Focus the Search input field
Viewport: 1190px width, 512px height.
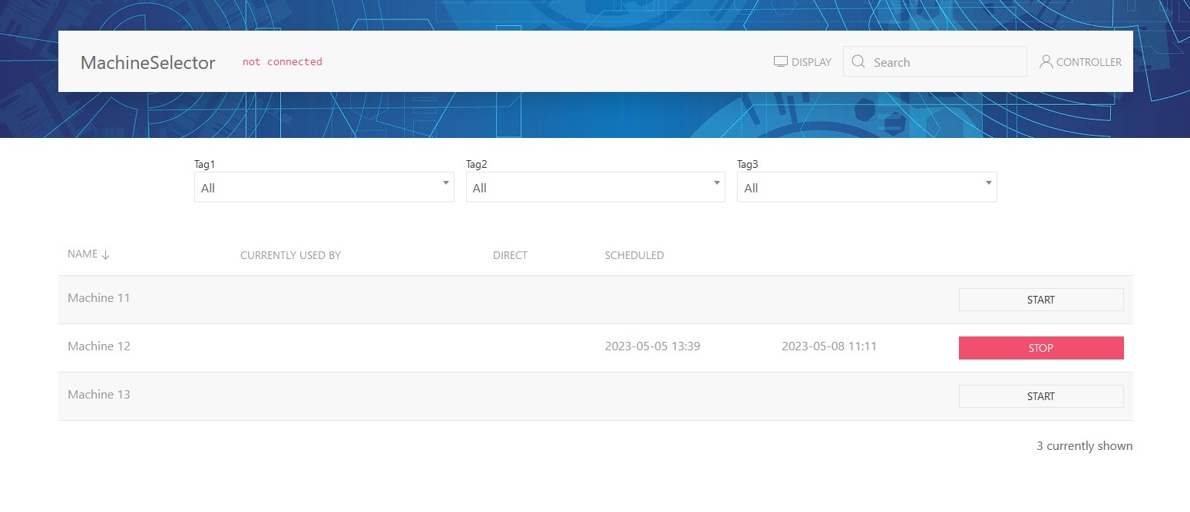point(944,62)
